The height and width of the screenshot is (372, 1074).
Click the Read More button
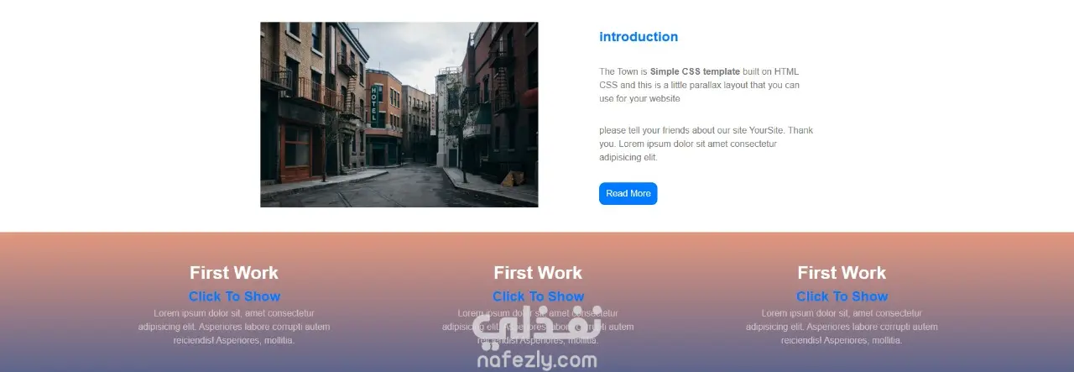628,193
